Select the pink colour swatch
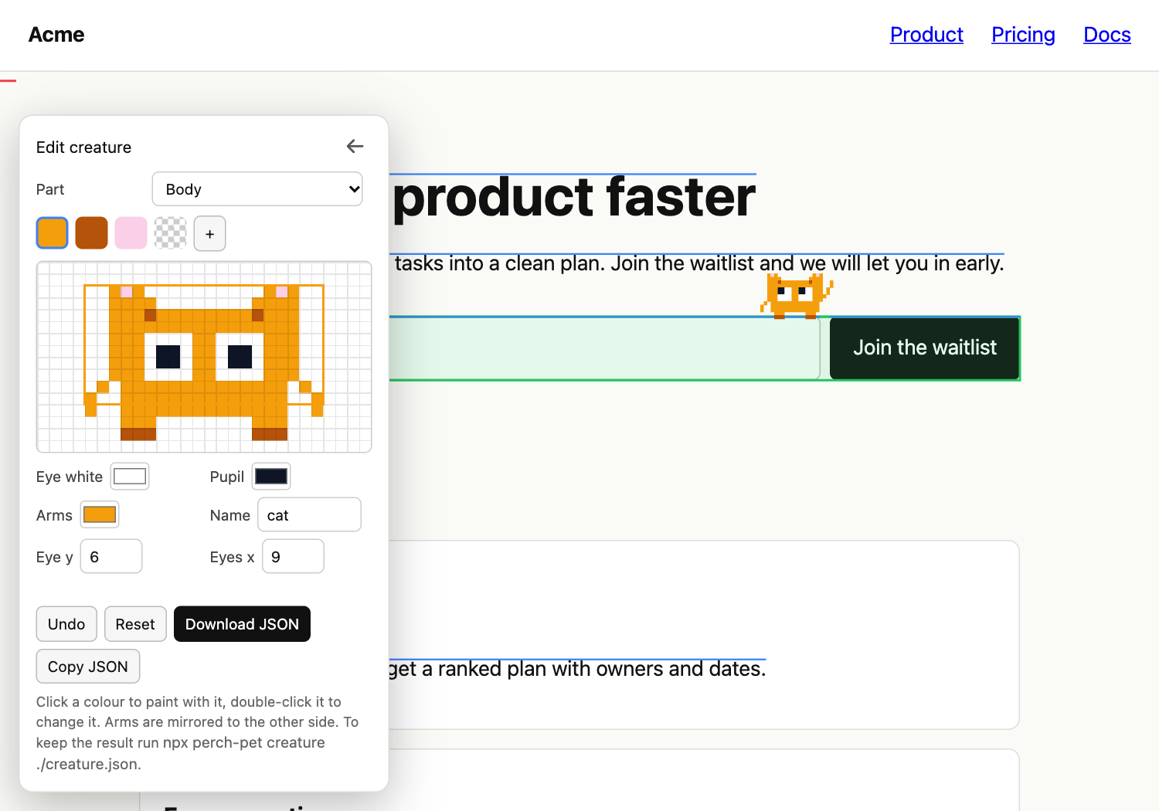Image resolution: width=1159 pixels, height=811 pixels. (x=131, y=233)
